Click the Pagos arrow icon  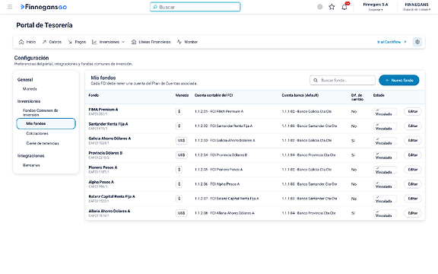coord(70,42)
